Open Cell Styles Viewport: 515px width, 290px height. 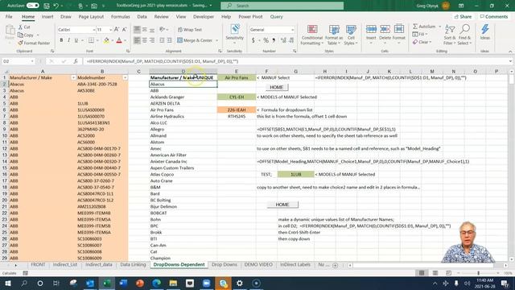click(x=351, y=35)
